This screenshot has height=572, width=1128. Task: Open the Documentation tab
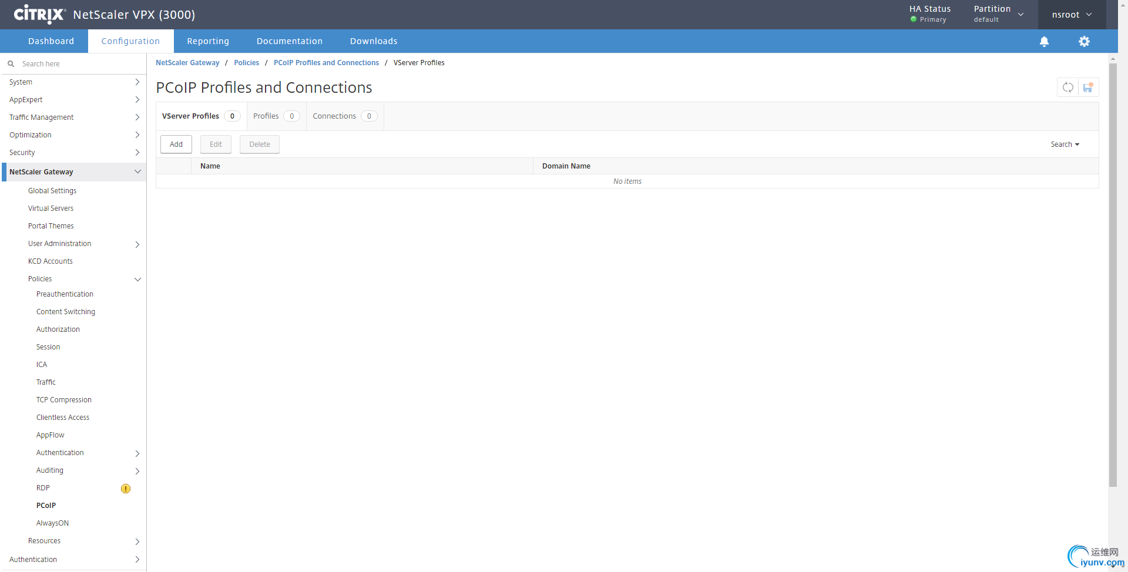click(290, 41)
